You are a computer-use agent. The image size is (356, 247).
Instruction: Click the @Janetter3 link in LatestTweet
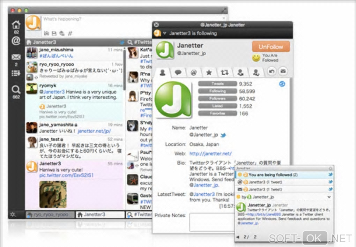pos(202,194)
